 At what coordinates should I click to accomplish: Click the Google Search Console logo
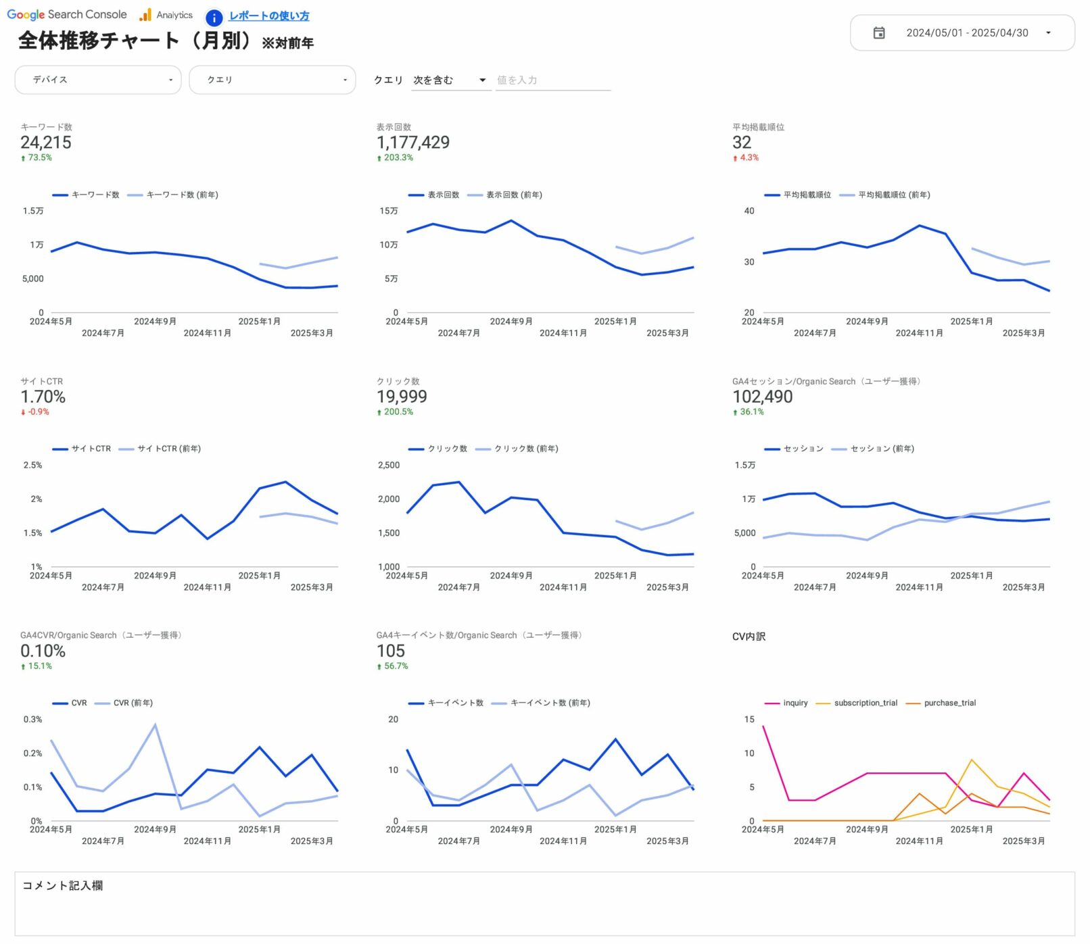click(66, 14)
